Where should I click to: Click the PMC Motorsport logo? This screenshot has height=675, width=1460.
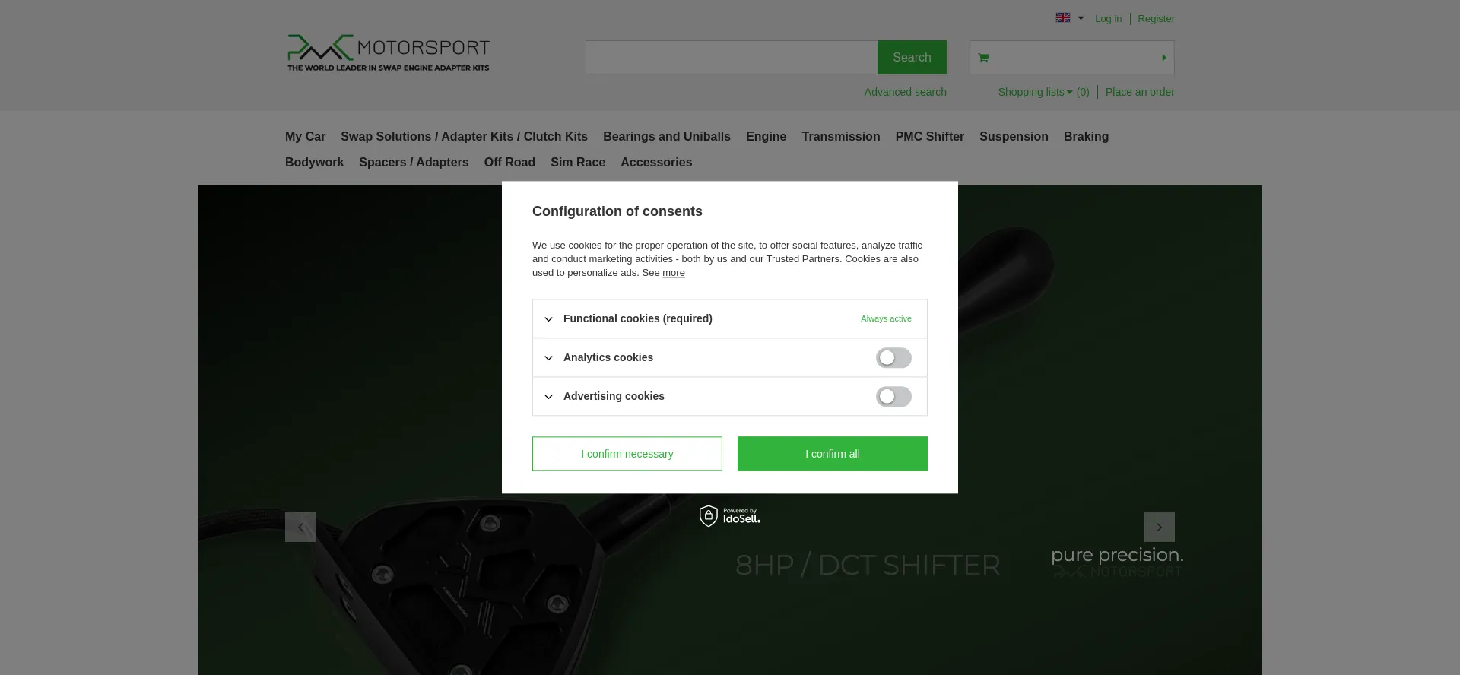(x=388, y=53)
